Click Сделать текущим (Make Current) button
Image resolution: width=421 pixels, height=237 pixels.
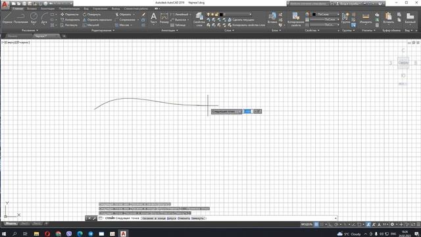[x=241, y=20]
